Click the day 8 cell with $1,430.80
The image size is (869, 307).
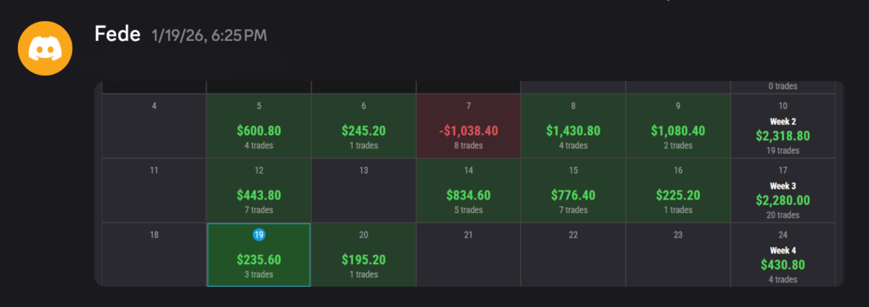tap(573, 126)
